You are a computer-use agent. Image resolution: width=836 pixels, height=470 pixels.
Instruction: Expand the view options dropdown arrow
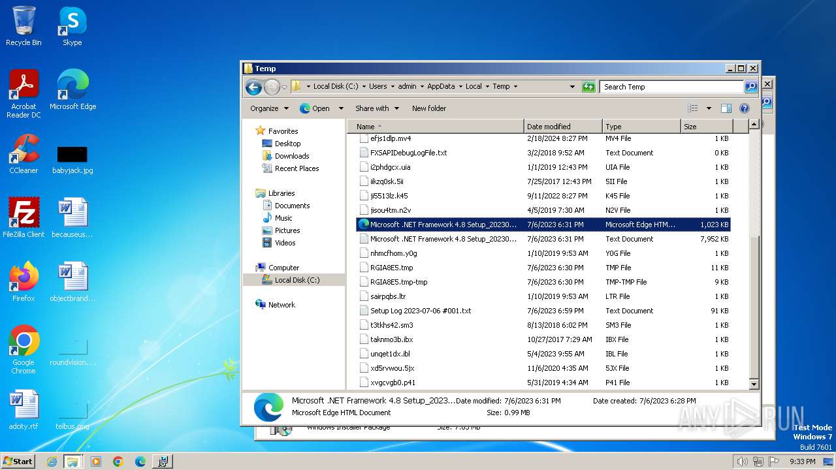click(x=709, y=108)
